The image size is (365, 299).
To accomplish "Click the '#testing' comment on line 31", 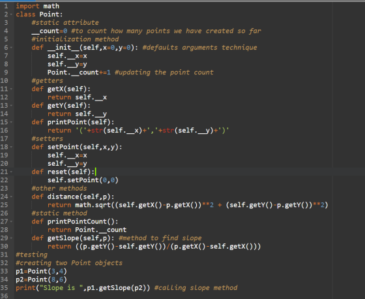I will 32,255.
